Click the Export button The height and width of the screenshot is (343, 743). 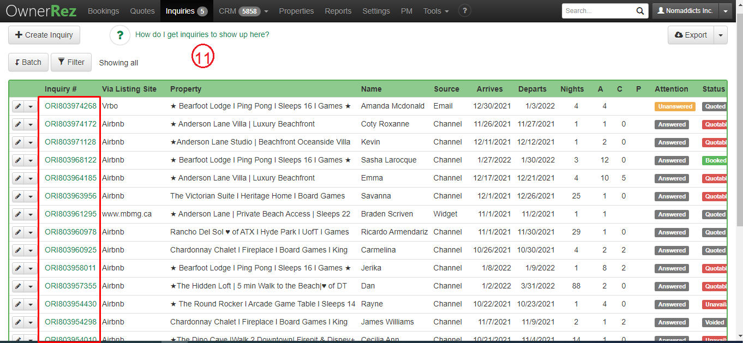(691, 35)
